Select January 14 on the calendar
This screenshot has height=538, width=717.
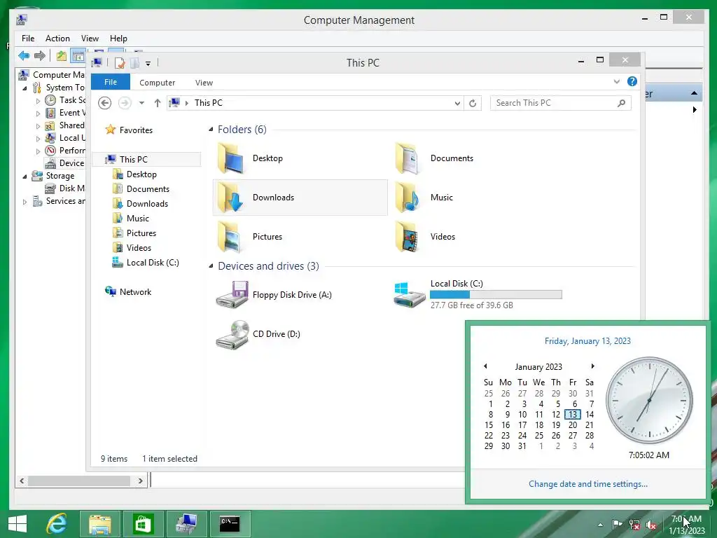point(590,415)
